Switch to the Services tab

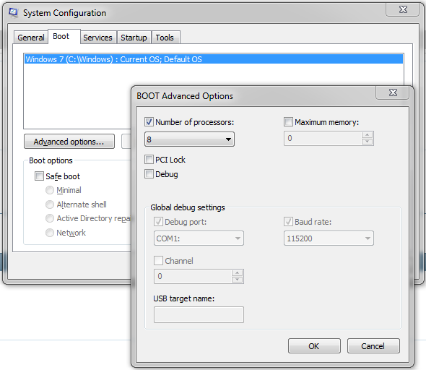[x=97, y=38]
